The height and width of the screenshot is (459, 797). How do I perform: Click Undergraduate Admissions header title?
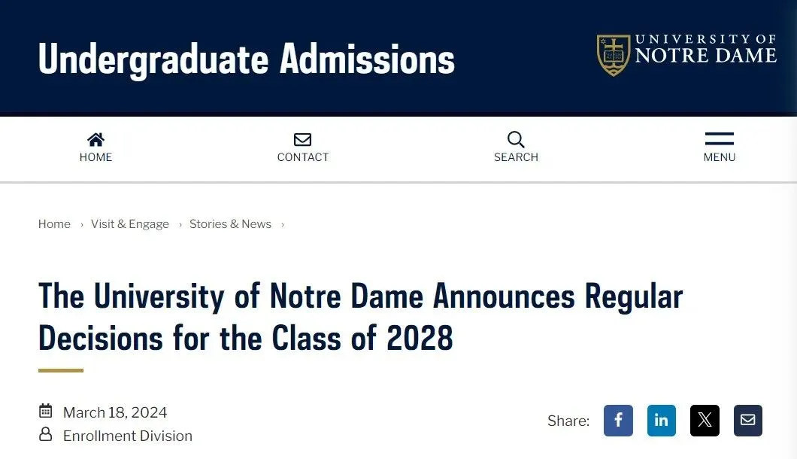pos(247,60)
